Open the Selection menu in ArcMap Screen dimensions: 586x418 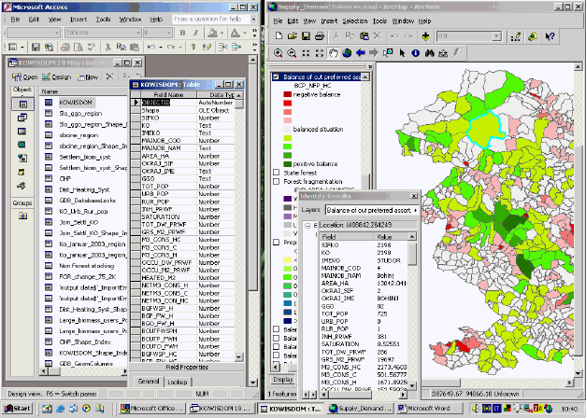(x=355, y=19)
